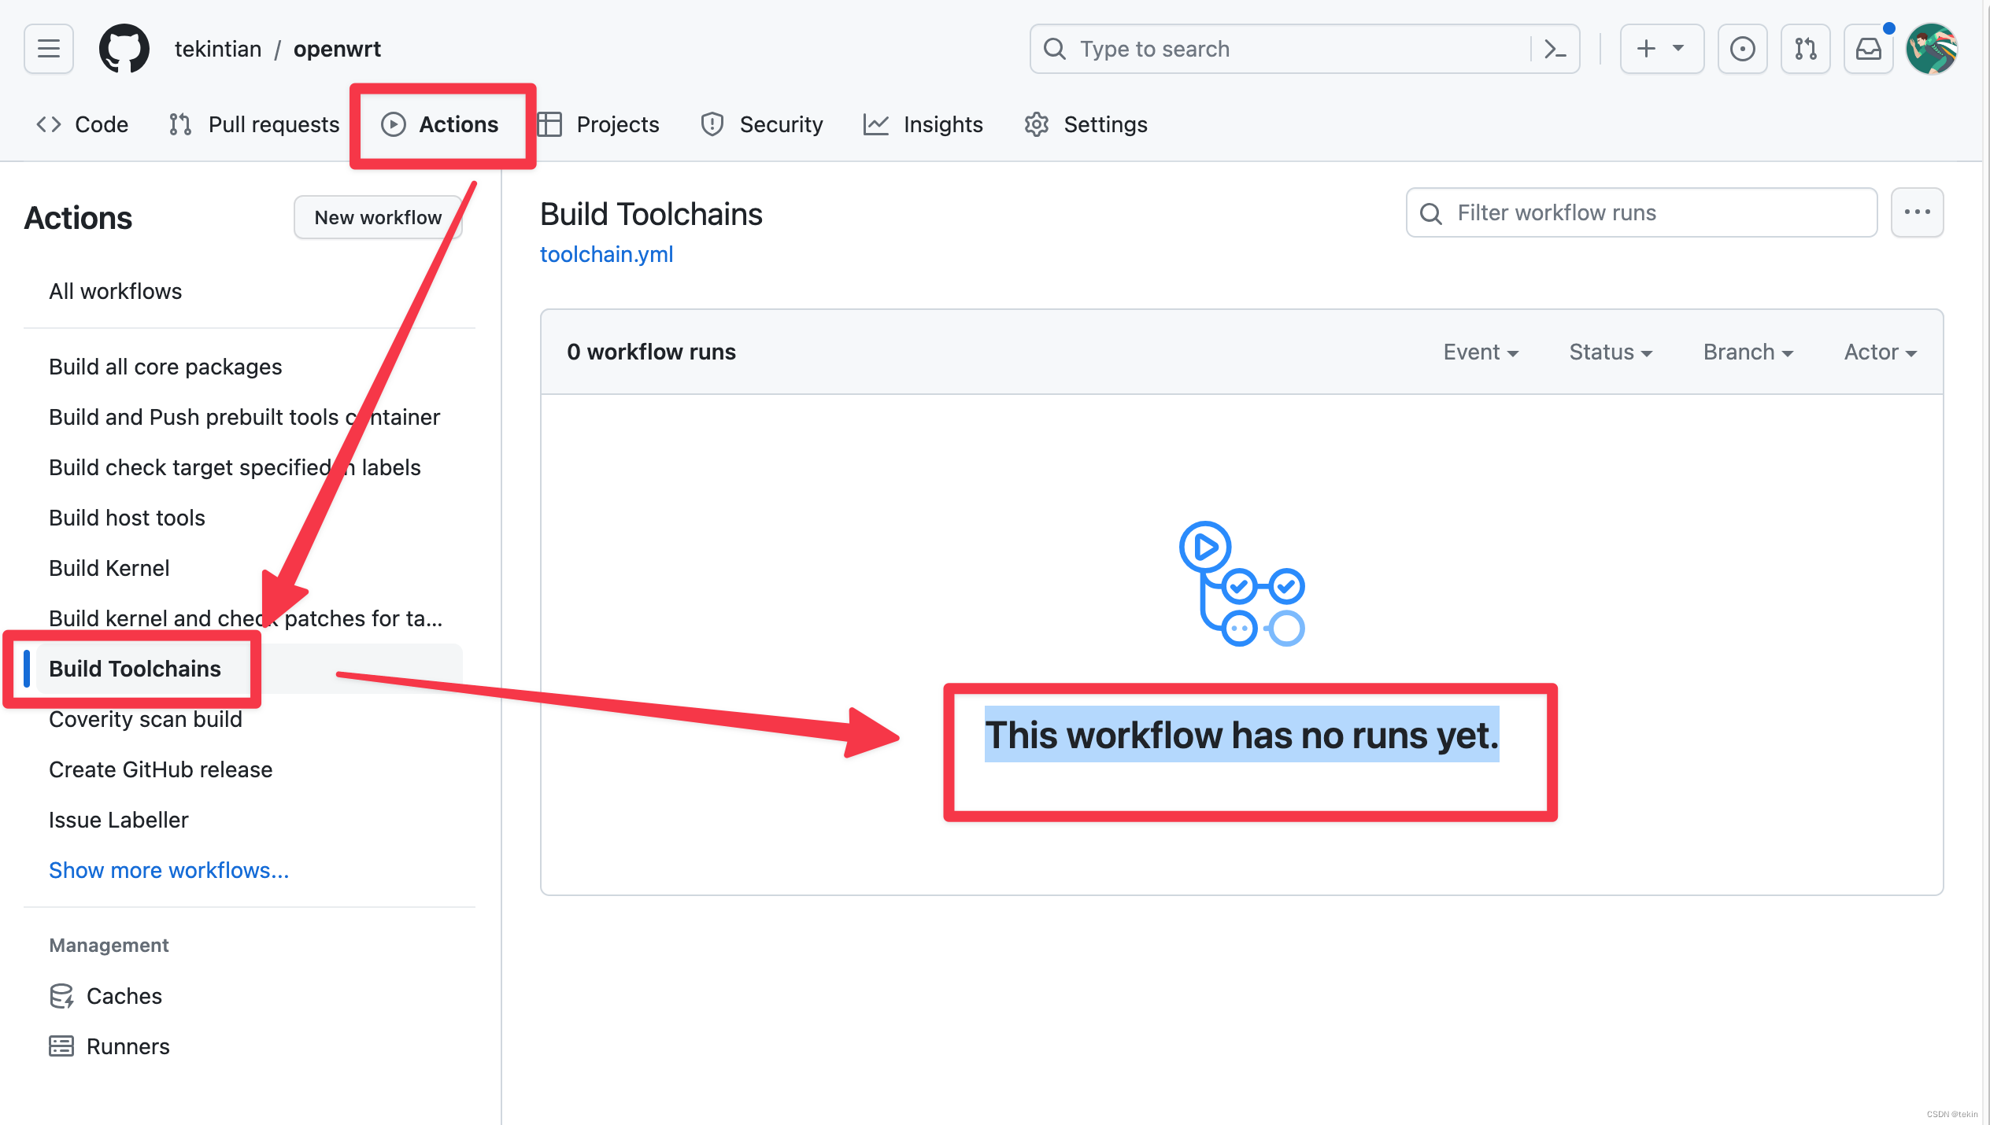Click 'This workflow has no runs yet.' message
The height and width of the screenshot is (1125, 1990).
click(1241, 735)
